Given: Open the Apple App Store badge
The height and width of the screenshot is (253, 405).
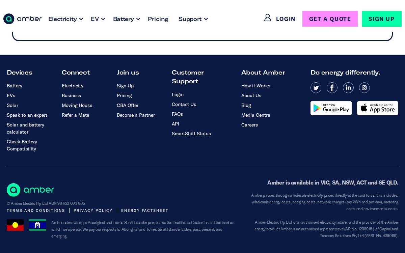Looking at the screenshot, I should [378, 108].
